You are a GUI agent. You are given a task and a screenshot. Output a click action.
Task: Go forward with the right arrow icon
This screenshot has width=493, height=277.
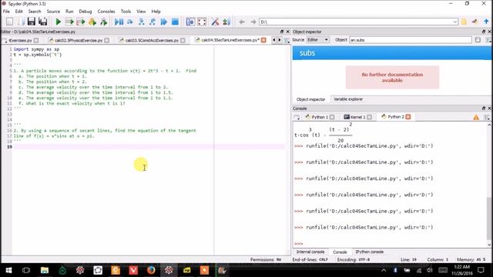[x=253, y=22]
